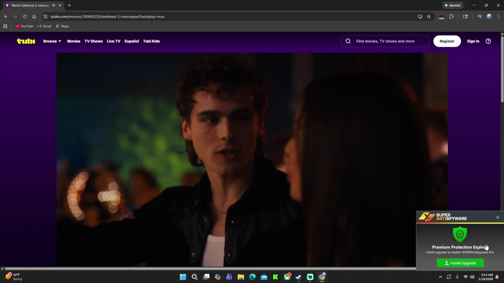Open Copilot from taskbar
The width and height of the screenshot is (504, 283).
218,277
